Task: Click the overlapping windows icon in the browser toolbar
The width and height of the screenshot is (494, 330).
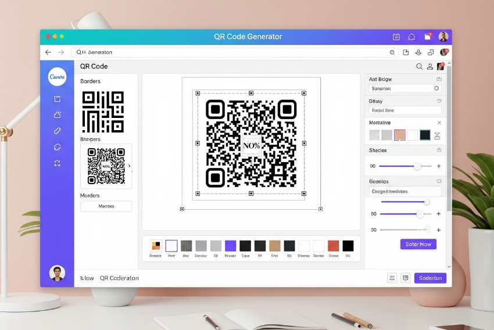Action: pyautogui.click(x=431, y=52)
